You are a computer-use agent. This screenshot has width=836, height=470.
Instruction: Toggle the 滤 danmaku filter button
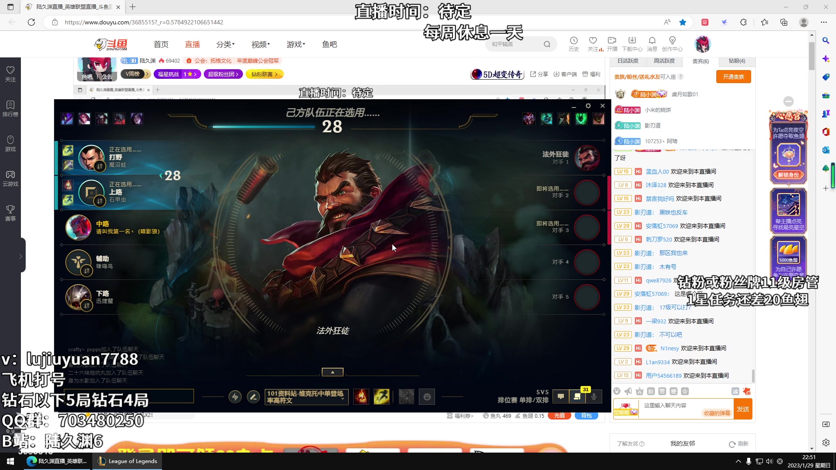735,391
